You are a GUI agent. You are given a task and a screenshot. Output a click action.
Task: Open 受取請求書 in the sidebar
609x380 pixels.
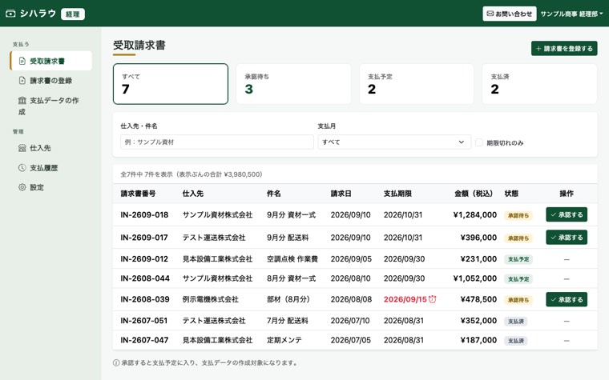coord(50,61)
